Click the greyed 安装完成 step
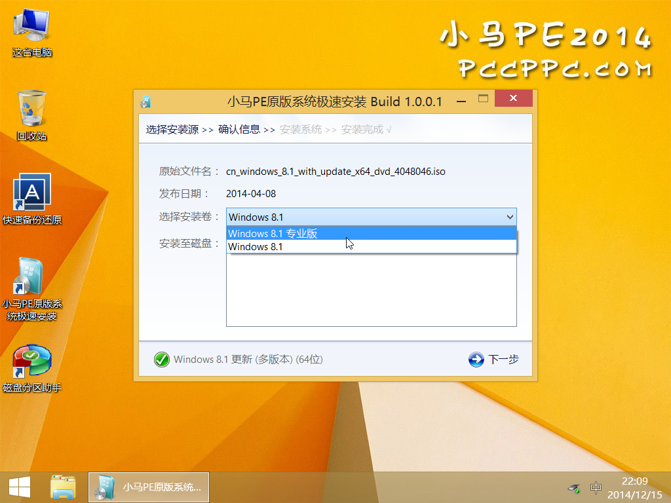This screenshot has width=671, height=503. click(362, 129)
